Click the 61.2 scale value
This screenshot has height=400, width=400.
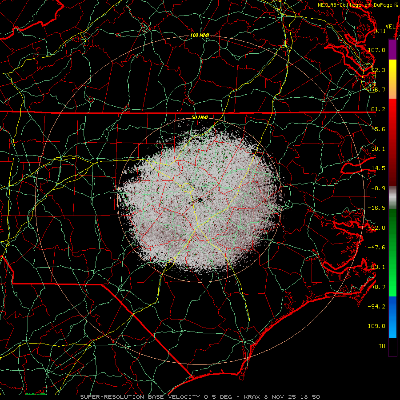click(378, 109)
